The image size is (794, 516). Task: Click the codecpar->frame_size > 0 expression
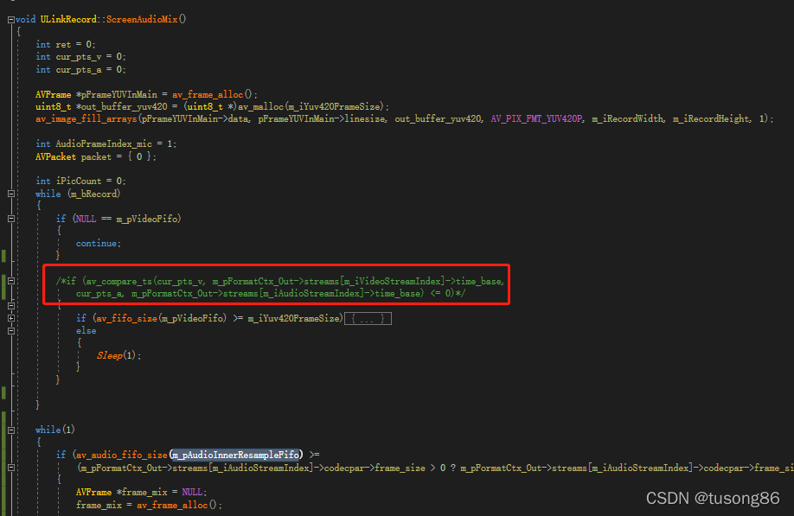(385, 468)
